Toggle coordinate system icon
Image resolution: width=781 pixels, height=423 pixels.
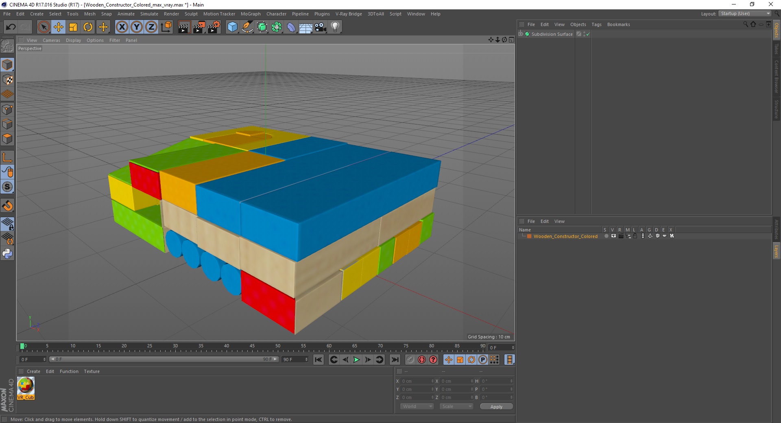[x=166, y=27]
